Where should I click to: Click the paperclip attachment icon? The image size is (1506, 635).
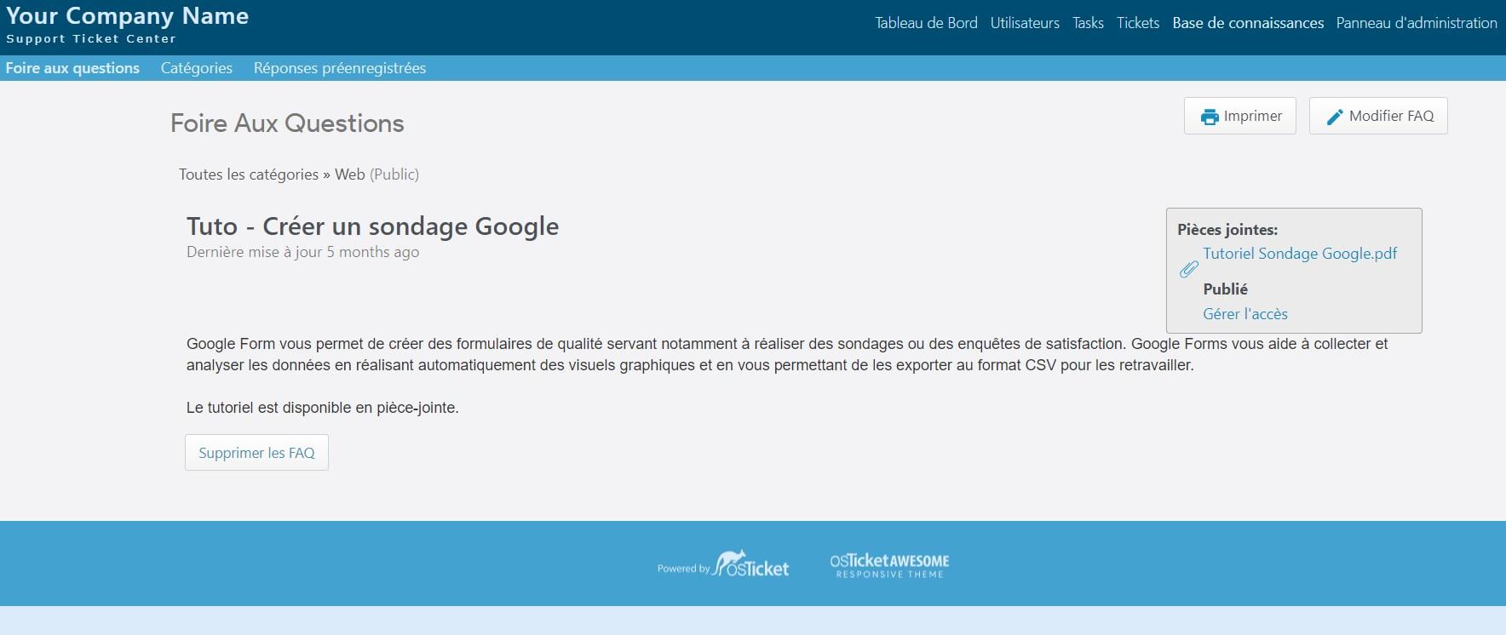coord(1188,269)
